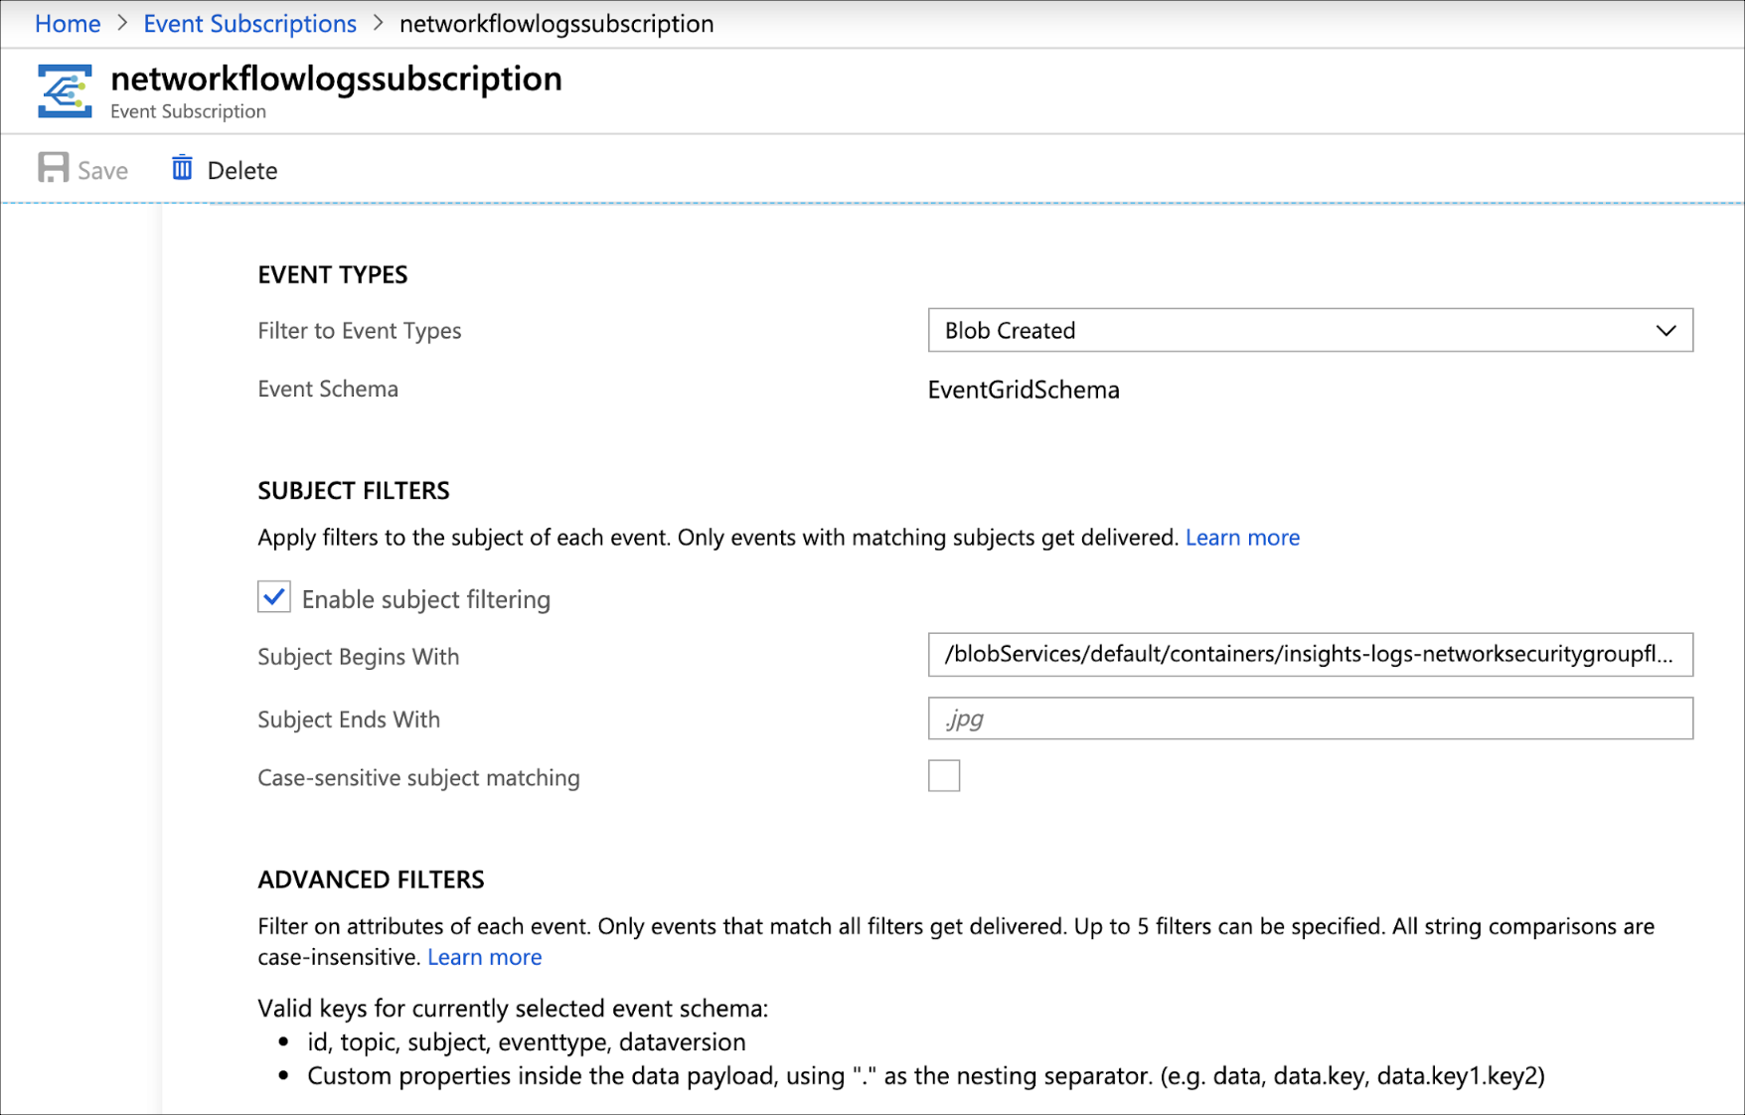
Task: Click the Event Subscription service logo icon
Action: (63, 89)
